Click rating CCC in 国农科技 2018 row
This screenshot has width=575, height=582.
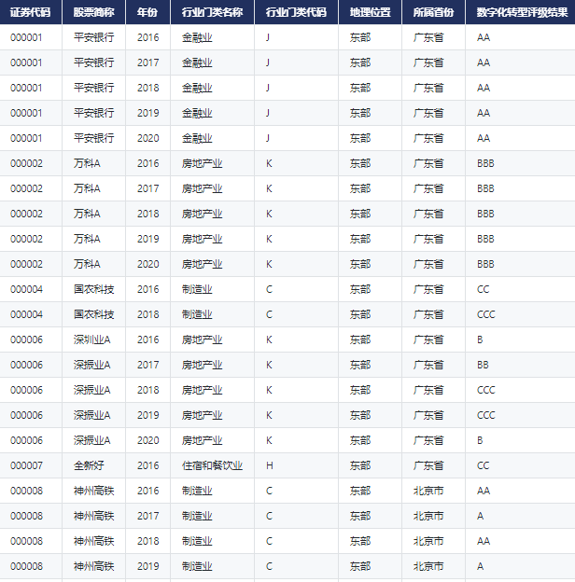[x=485, y=314]
